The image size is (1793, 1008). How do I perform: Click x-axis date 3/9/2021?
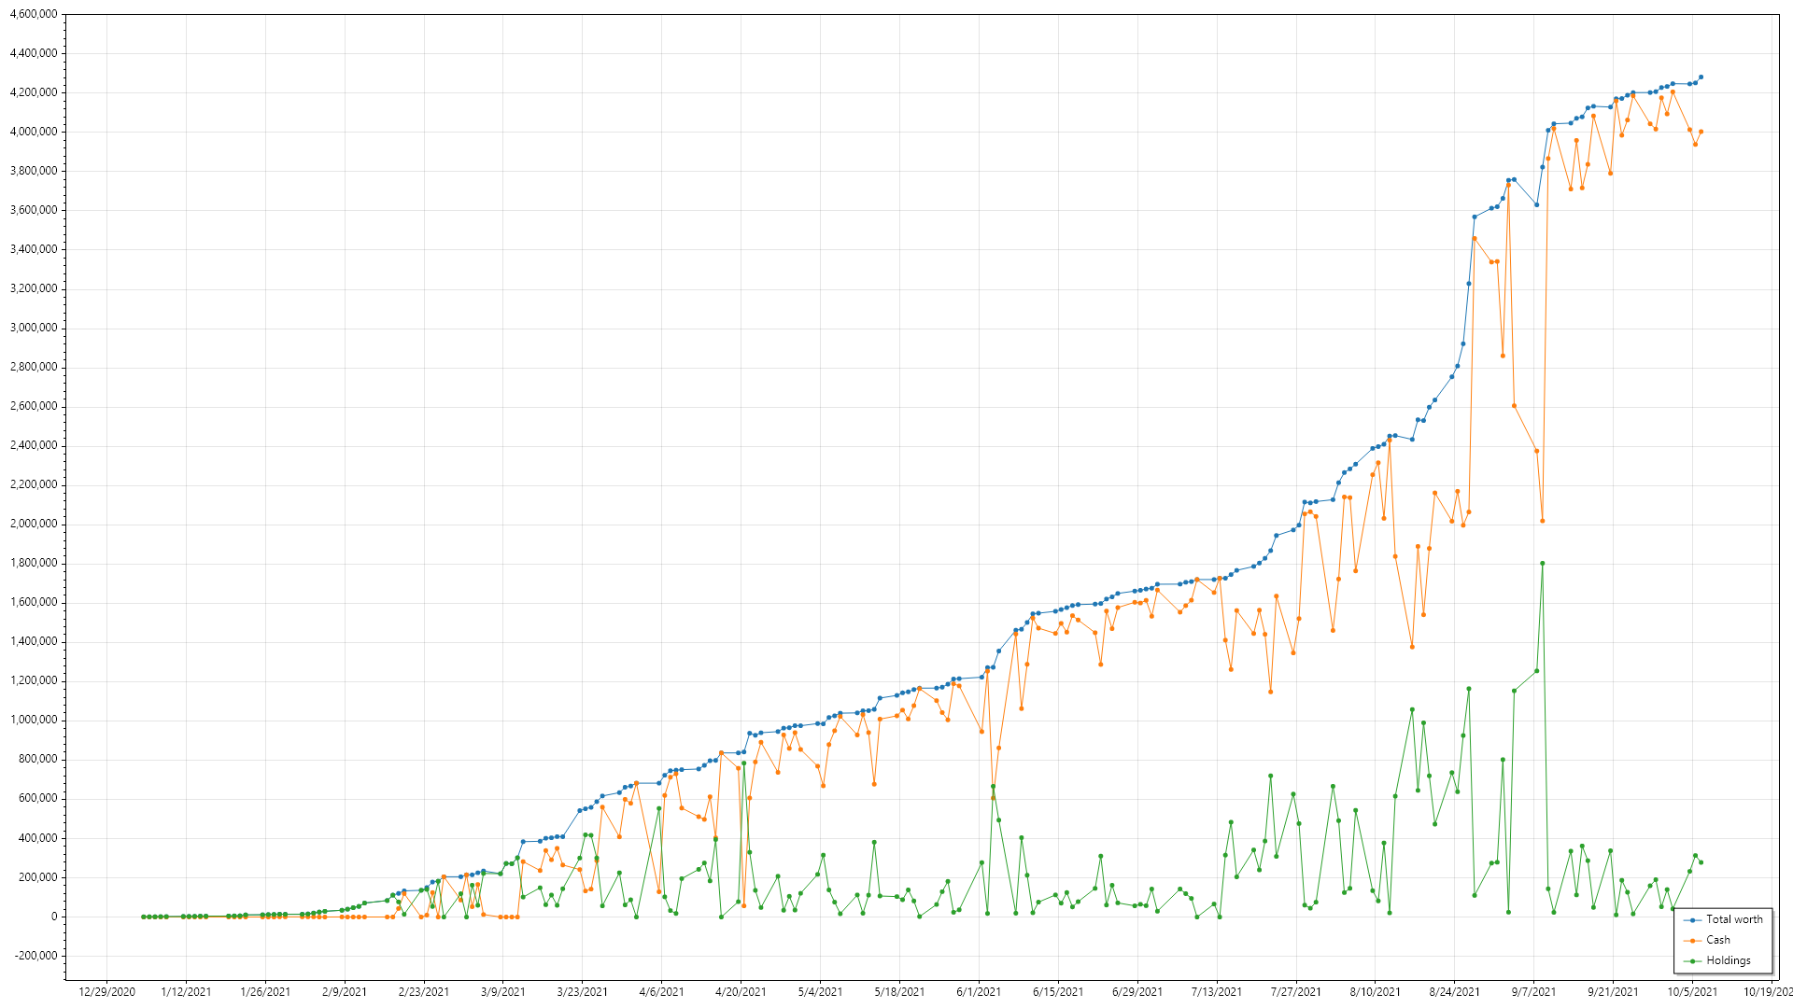[503, 992]
